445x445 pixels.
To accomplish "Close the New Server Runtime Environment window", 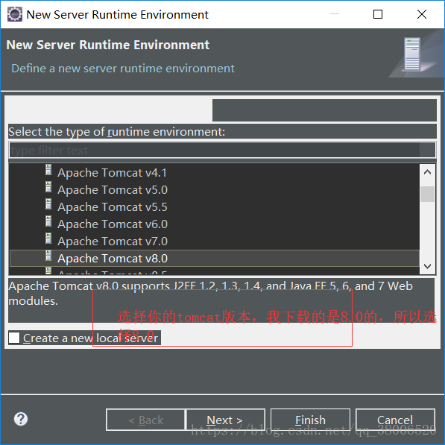I will tap(422, 14).
